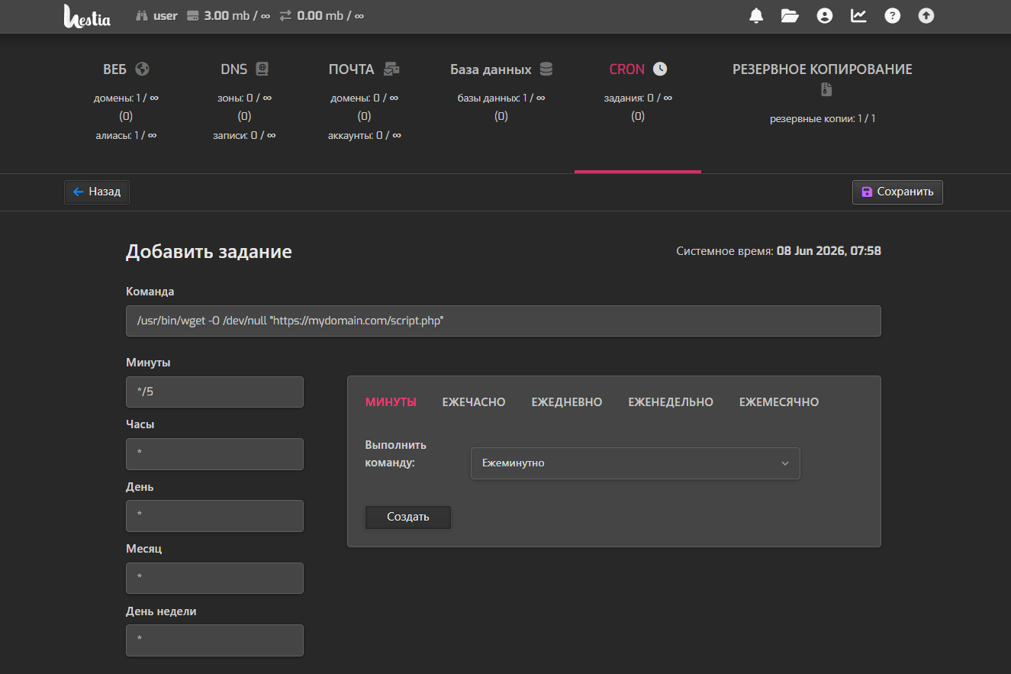Open the user account profile icon
The height and width of the screenshot is (674, 1011).
click(x=824, y=15)
